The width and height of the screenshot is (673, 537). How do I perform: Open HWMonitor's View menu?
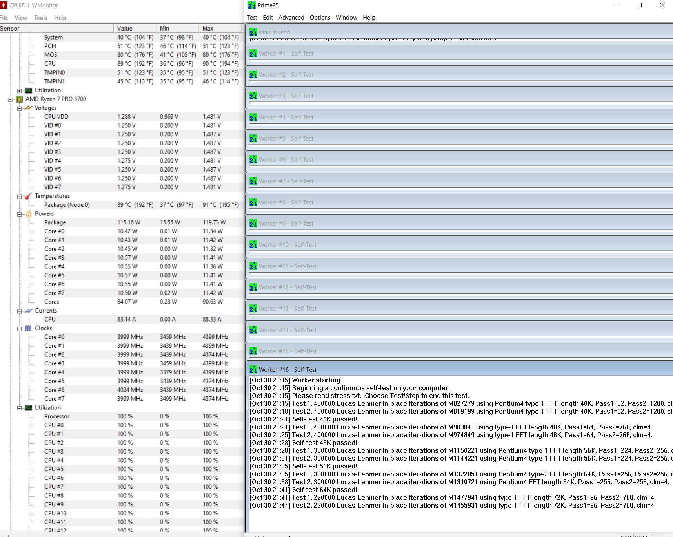(x=21, y=18)
